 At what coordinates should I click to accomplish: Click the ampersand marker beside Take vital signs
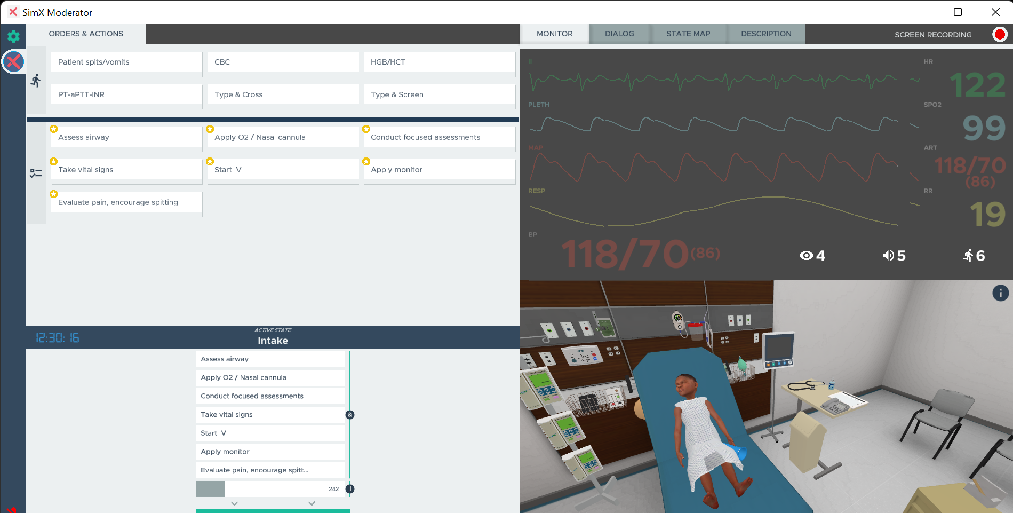[350, 415]
